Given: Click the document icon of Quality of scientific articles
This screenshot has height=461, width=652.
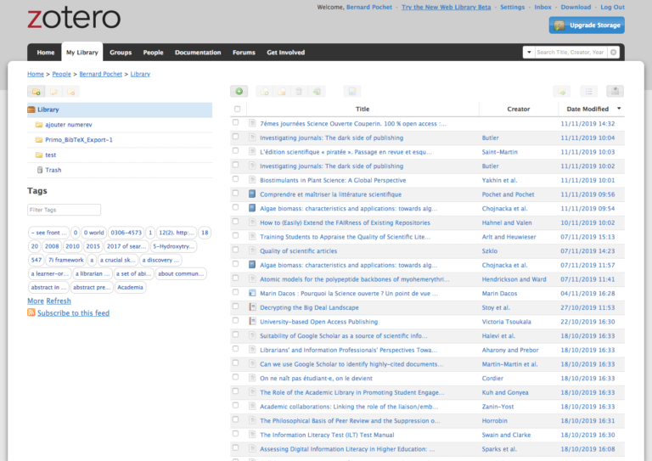Looking at the screenshot, I should pos(252,250).
